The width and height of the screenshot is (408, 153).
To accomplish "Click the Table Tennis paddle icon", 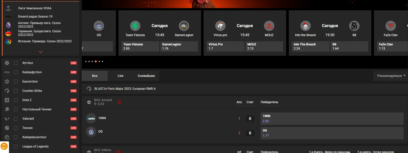I will tap(7, 109).
